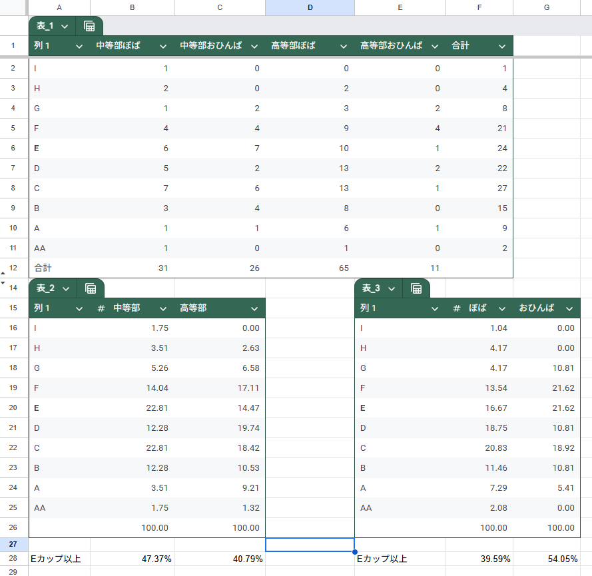Select column G header

[546, 7]
